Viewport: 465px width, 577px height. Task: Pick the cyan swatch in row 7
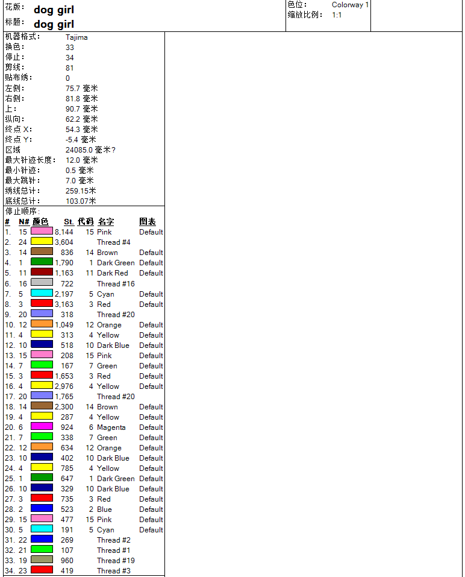42,293
